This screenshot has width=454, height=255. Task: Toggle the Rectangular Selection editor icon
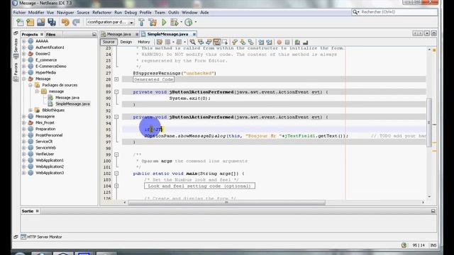point(225,42)
